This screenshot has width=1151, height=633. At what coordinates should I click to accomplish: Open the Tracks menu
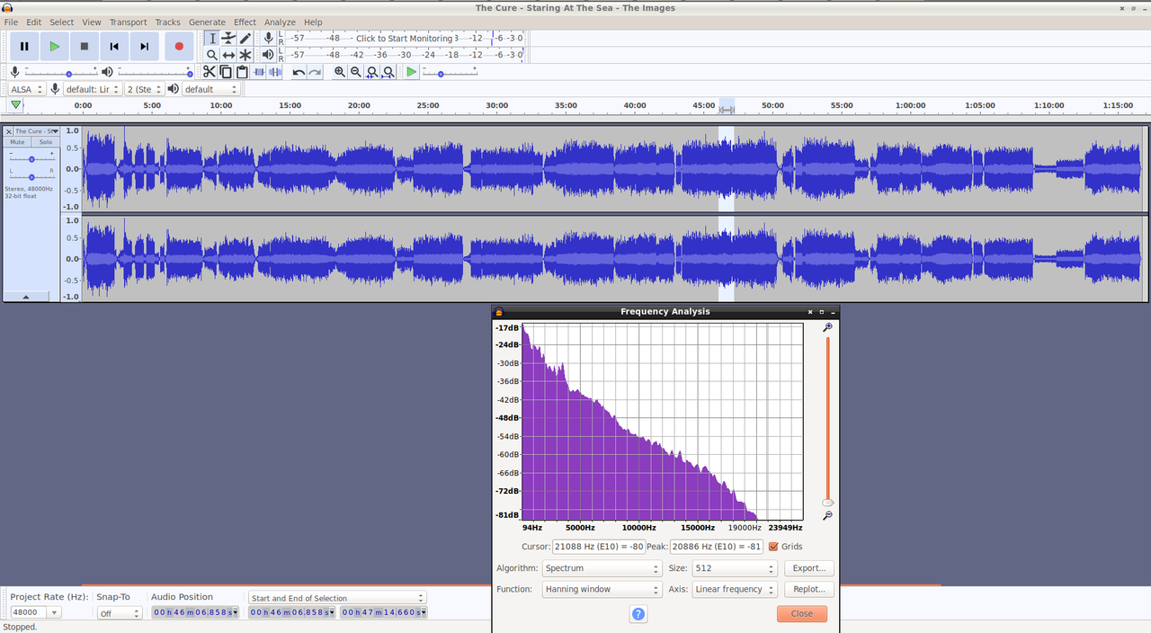(x=167, y=22)
